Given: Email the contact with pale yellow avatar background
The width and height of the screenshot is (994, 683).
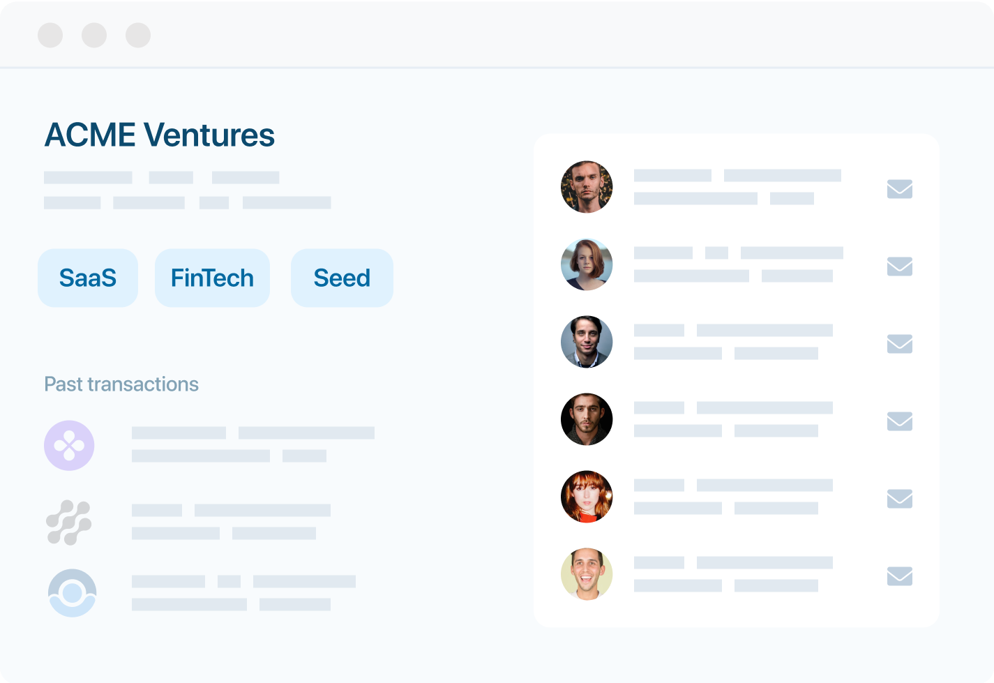Looking at the screenshot, I should point(899,576).
